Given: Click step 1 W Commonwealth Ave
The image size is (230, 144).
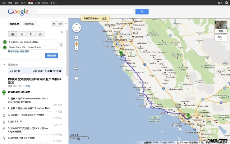Looking at the screenshot, I should pyautogui.click(x=28, y=100).
